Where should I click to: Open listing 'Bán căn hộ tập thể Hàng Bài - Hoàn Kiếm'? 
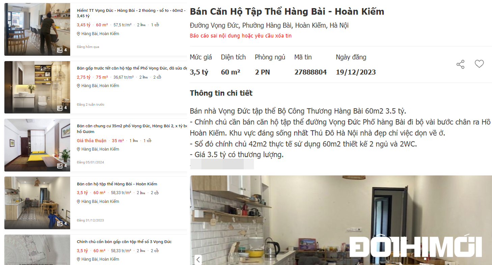point(117,184)
